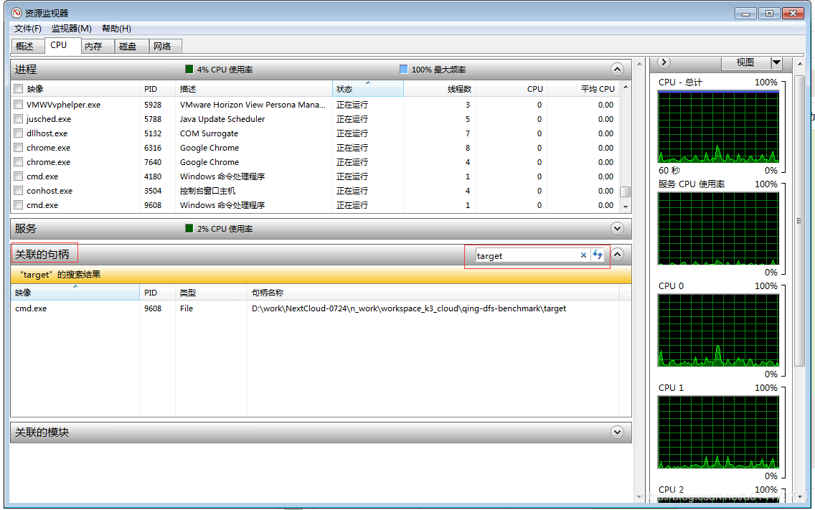Select cmd.exe handle result row
This screenshot has height=510, width=815.
point(321,308)
